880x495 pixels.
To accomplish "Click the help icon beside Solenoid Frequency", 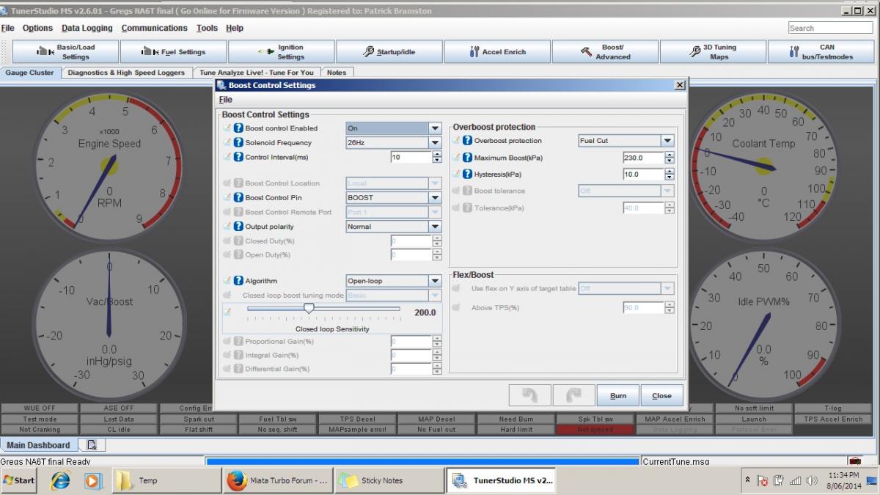I will pyautogui.click(x=238, y=143).
